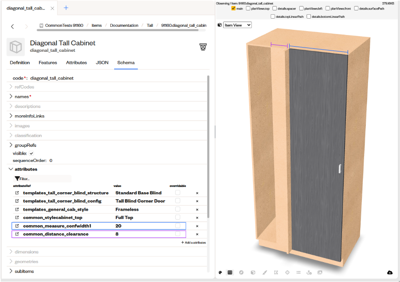Switch to the Definition tab
Screen dimensions: 400x282
(19, 63)
